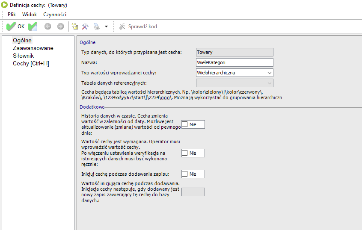Image resolution: width=362 pixels, height=230 pixels.
Task: Open the Czynności menu
Action: [x=55, y=14]
